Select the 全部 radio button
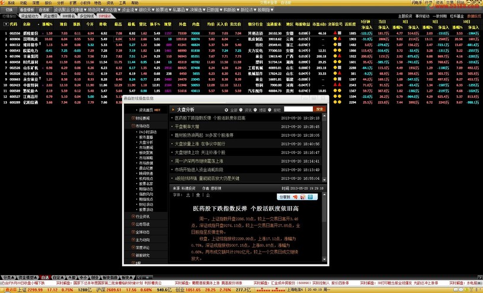Screen dimensions: 483x293 [x=226, y=110]
